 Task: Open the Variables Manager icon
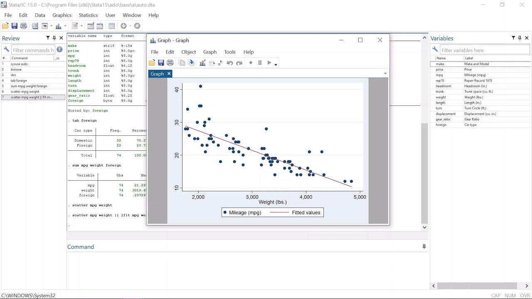(x=112, y=26)
